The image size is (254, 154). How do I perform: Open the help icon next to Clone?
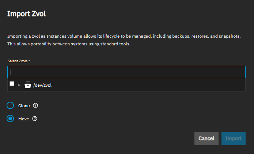(35, 106)
